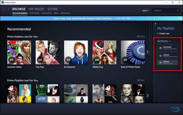183x115 pixels.
Task: Select the NEW sub-tab
Action: 56,13
